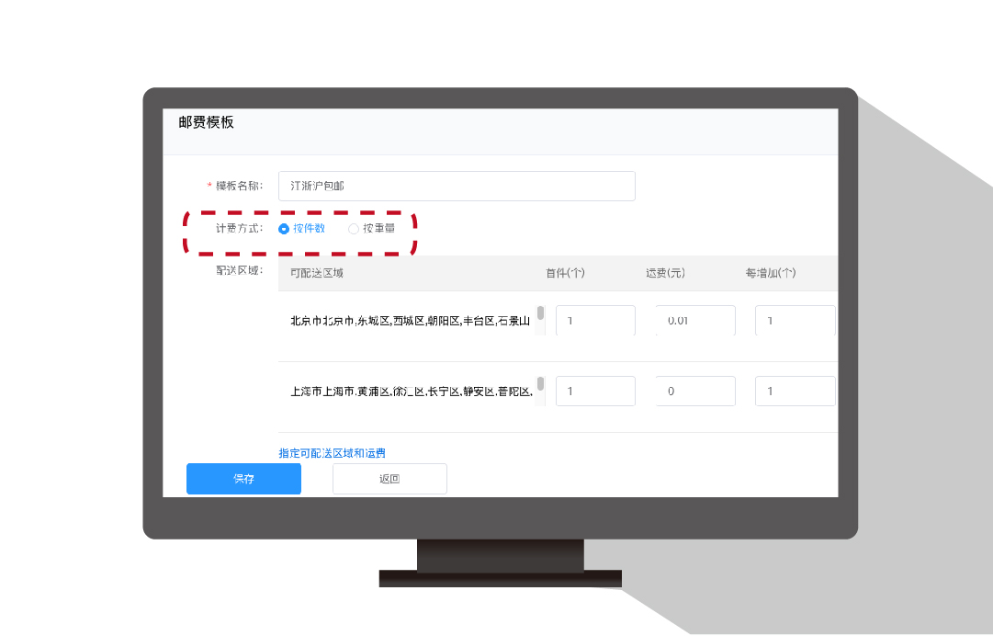The width and height of the screenshot is (993, 636).
Task: Click the 运费(元) column header
Action: [x=665, y=273]
